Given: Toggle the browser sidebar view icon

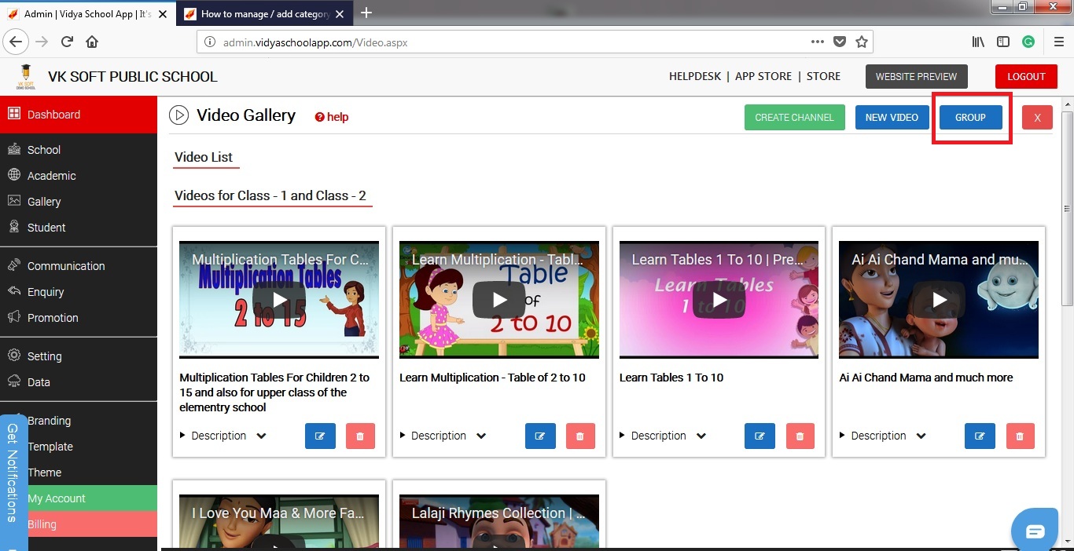Looking at the screenshot, I should (x=1003, y=42).
